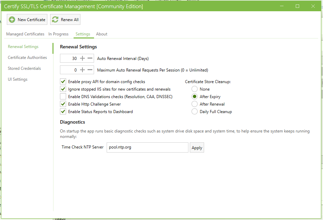Decrease Maximum Auto Renewal Requests with minus
323x220 pixels.
tap(90, 70)
